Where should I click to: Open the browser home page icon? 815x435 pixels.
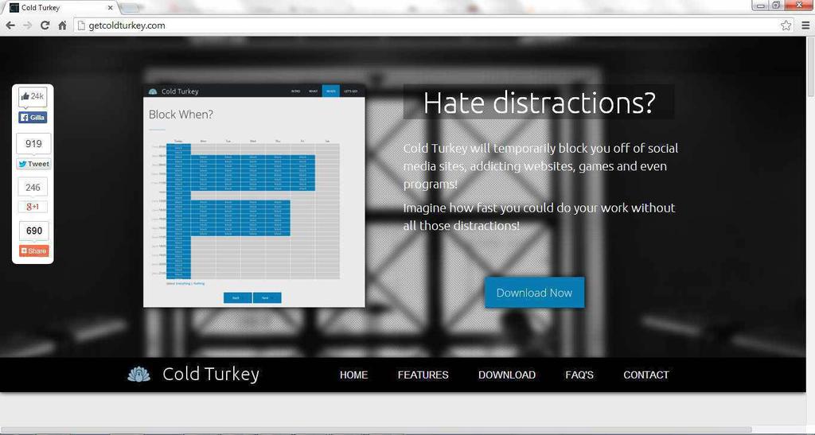tap(62, 25)
